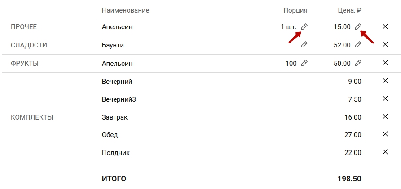Screen dimensions: 401x189
Task: Delete Вечерний3 set entry
Action: click(385, 99)
